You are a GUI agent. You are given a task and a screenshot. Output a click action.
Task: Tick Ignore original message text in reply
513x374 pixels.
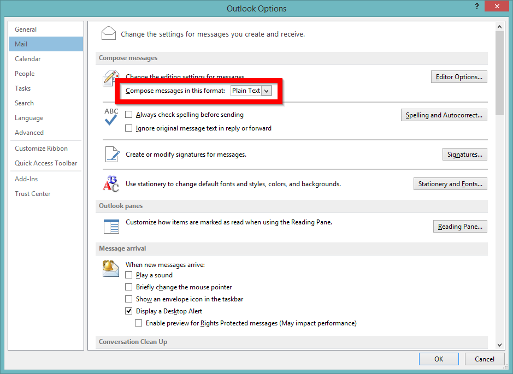tap(129, 128)
